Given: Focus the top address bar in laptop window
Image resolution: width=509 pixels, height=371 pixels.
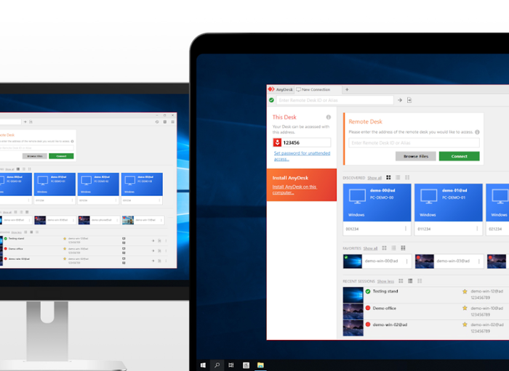Looking at the screenshot, I should (334, 100).
